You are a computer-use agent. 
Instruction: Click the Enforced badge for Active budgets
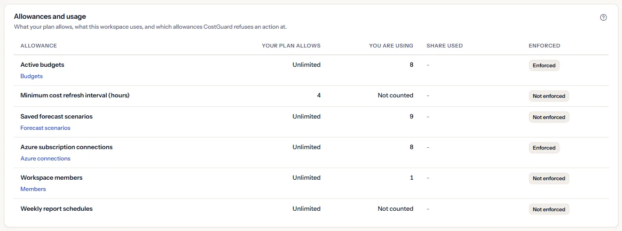click(x=544, y=65)
